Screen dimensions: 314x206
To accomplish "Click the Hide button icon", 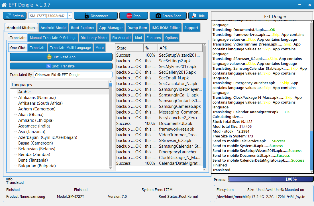I will coord(194,16).
